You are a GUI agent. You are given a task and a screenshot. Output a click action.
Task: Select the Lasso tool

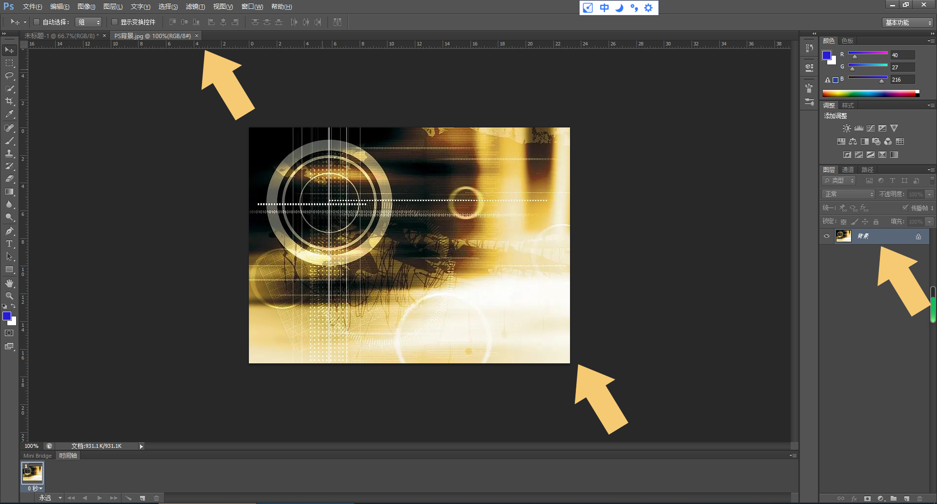pyautogui.click(x=9, y=76)
